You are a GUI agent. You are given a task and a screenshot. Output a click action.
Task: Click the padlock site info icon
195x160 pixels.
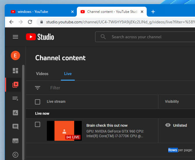(42, 22)
